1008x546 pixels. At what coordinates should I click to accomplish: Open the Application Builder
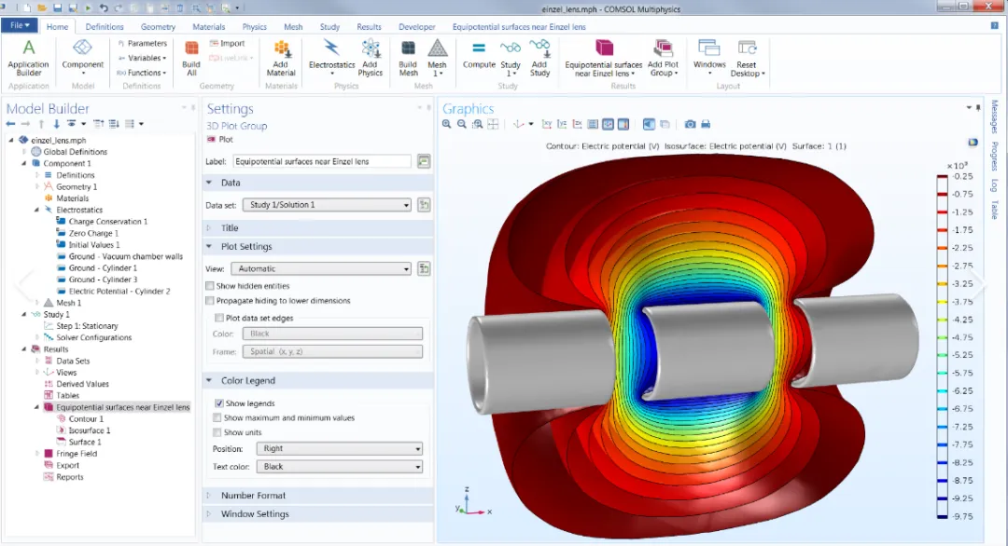28,58
